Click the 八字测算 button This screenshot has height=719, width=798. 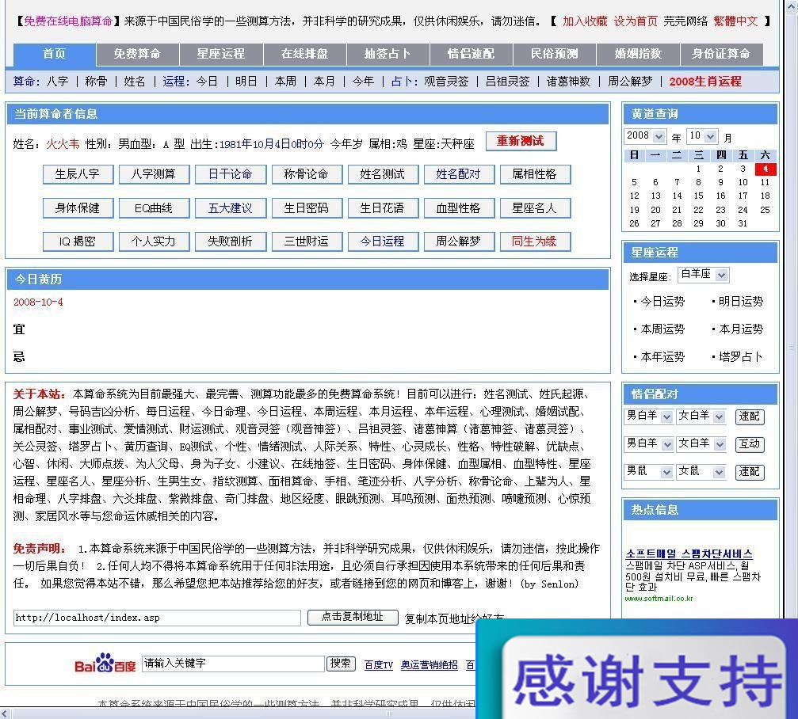point(154,174)
